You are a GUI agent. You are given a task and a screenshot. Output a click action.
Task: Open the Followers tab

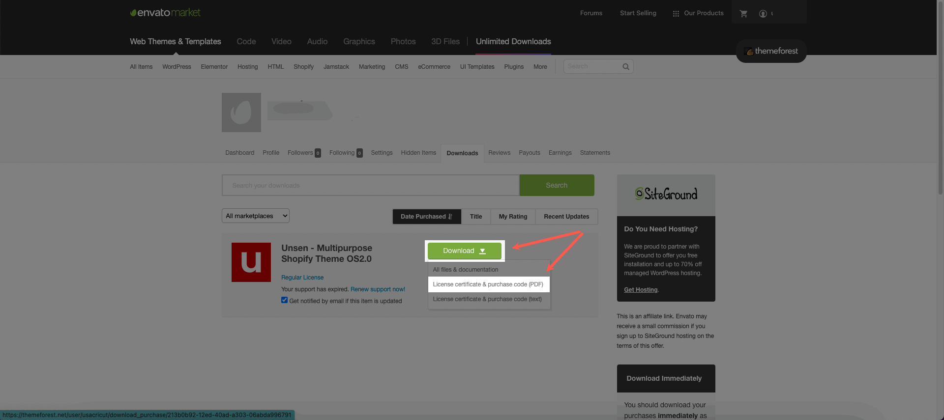coord(304,153)
